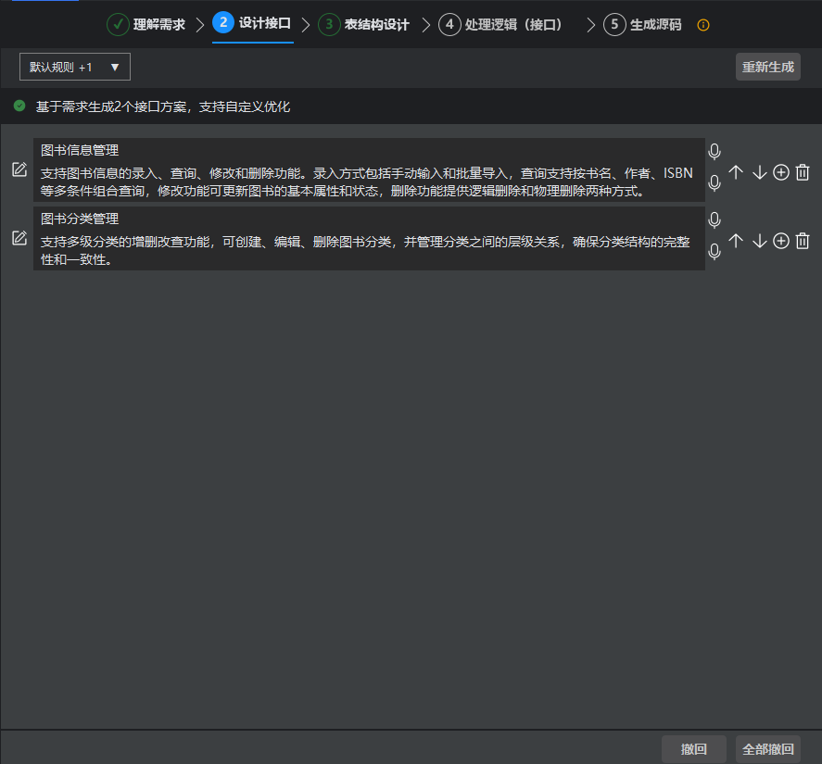Open the 默认规则 +1 dropdown
The image size is (822, 764).
[x=75, y=67]
